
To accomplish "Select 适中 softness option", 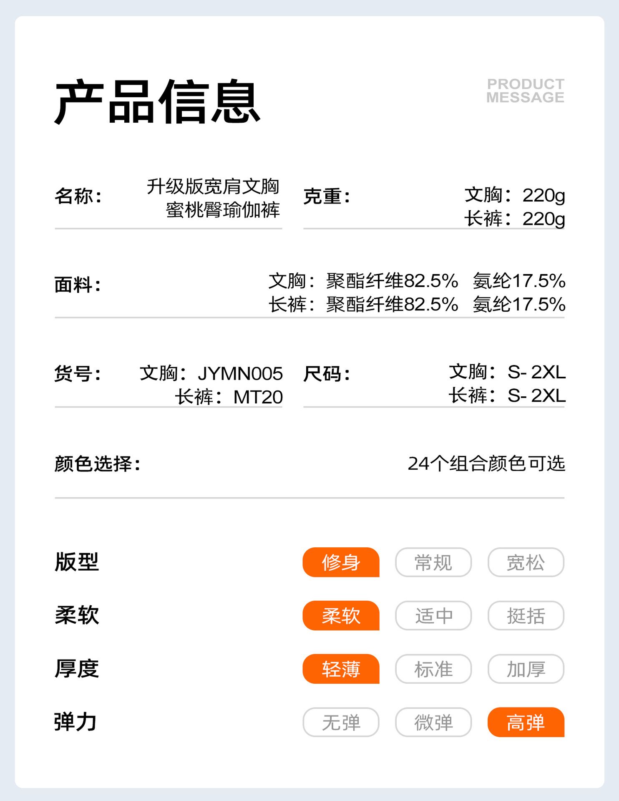I will point(433,616).
